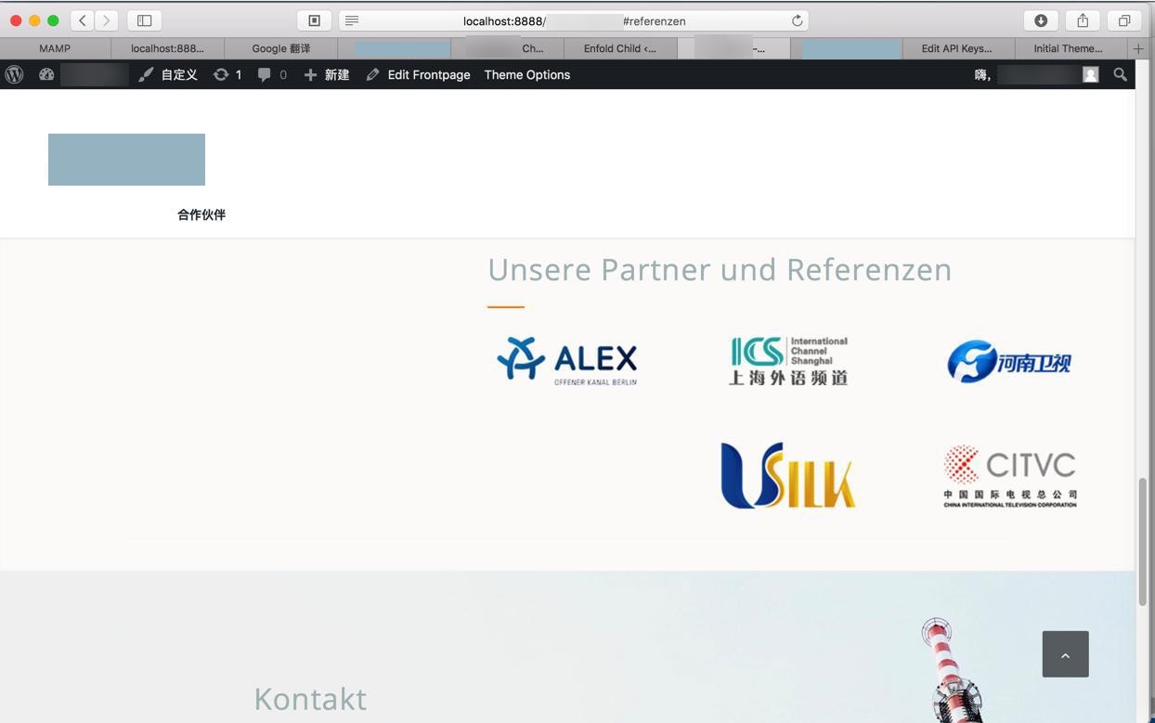Show all tabs overview button
Image resolution: width=1155 pixels, height=723 pixels.
coord(1124,20)
